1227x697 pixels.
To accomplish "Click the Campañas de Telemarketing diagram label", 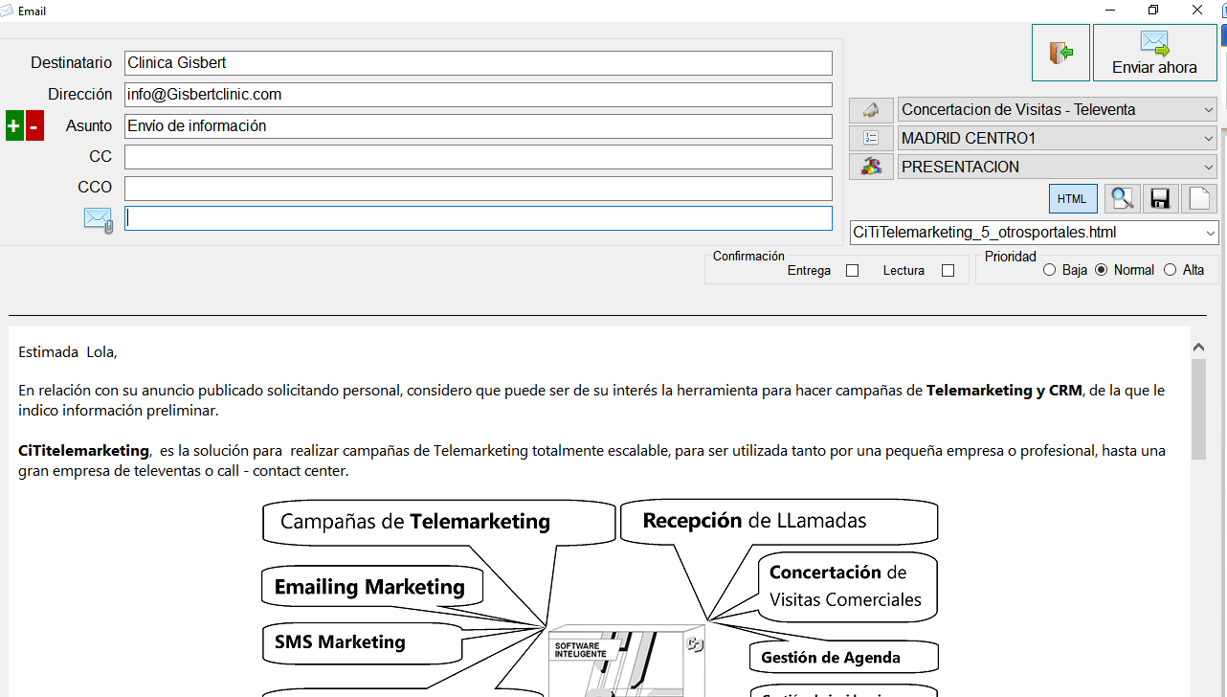I will [415, 522].
